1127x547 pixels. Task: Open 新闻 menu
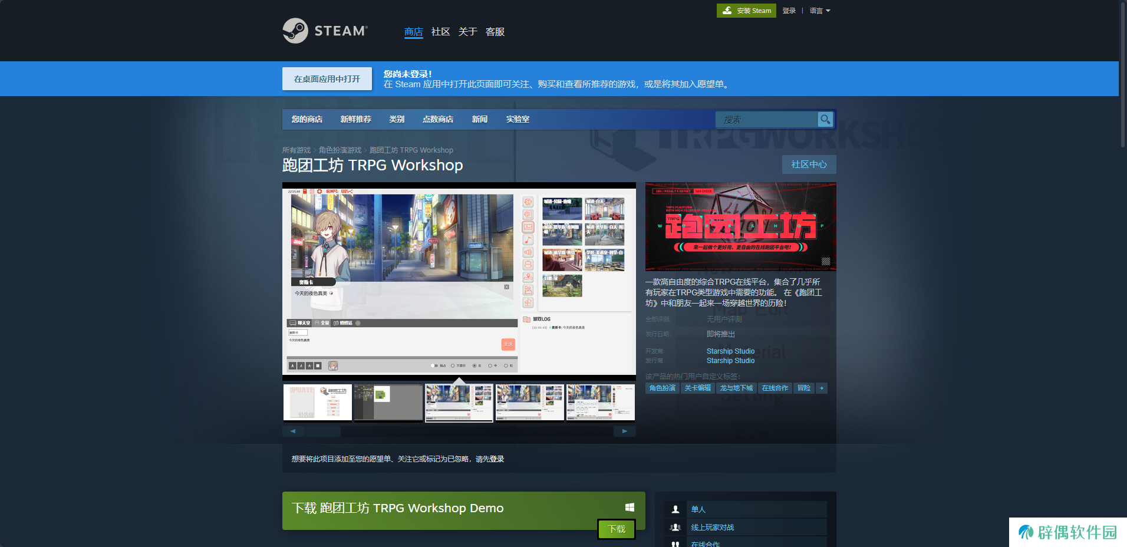[x=480, y=119]
